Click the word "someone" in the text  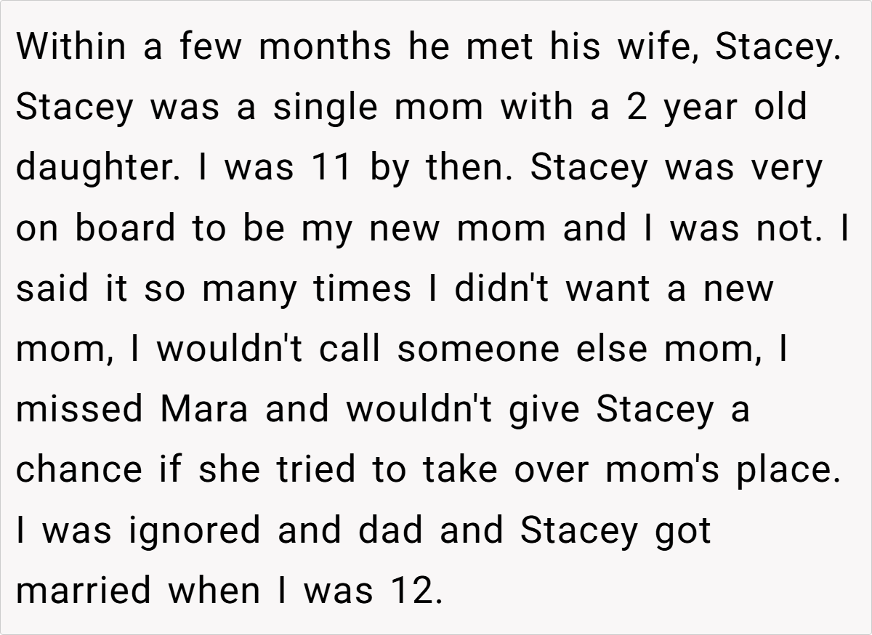[480, 349]
